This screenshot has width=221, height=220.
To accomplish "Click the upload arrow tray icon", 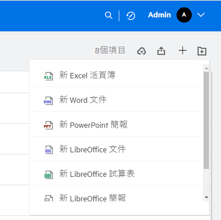I will [161, 51].
